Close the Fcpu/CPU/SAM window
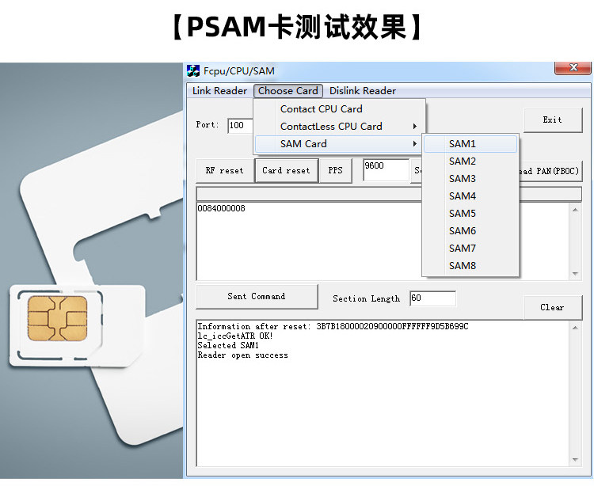 [x=573, y=68]
